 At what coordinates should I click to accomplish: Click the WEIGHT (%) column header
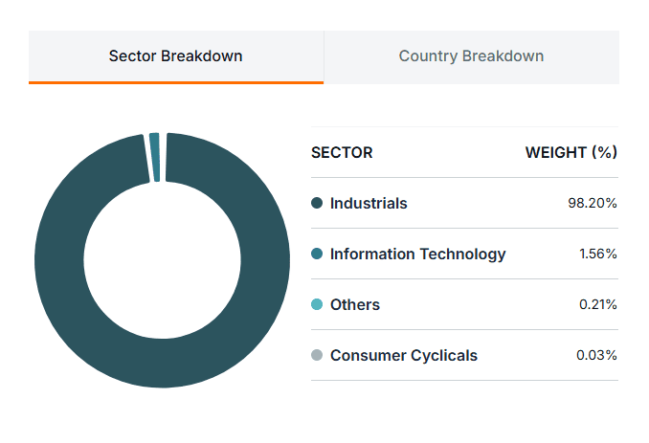571,153
